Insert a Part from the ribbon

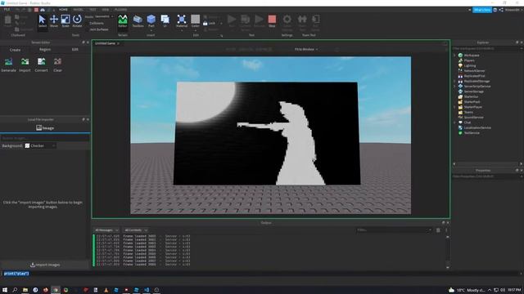tap(151, 21)
